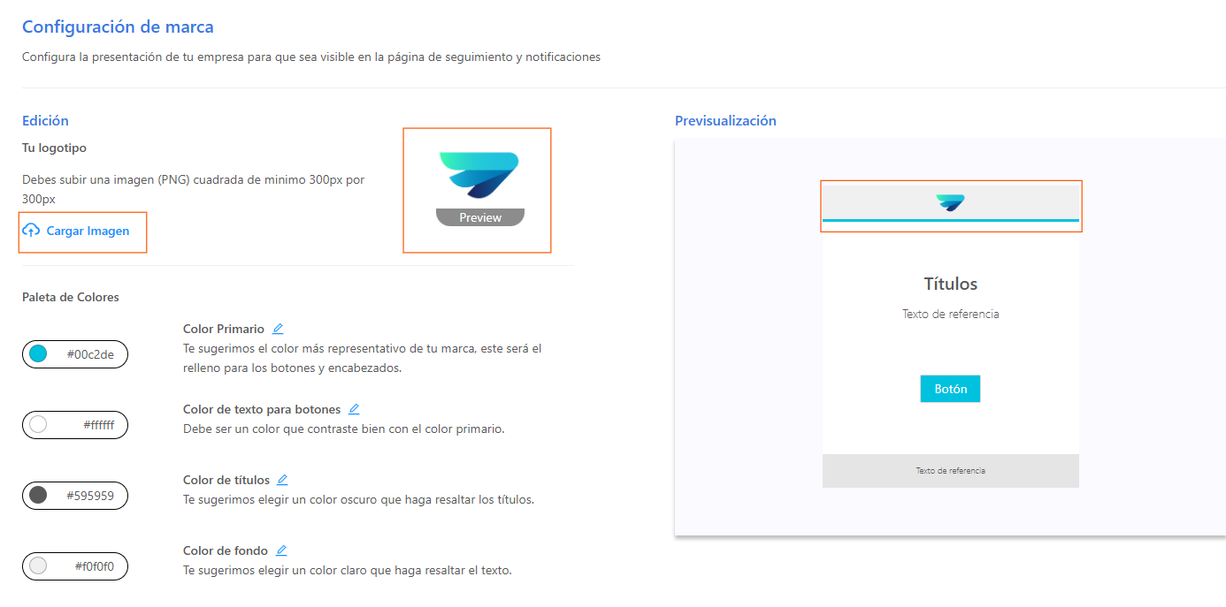This screenshot has height=607, width=1226.
Task: Click the Cargar Imagen link
Action: [x=88, y=231]
